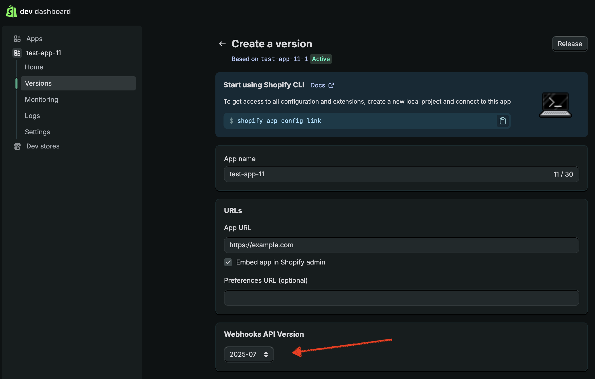Click the Preferences URL input field

401,298
